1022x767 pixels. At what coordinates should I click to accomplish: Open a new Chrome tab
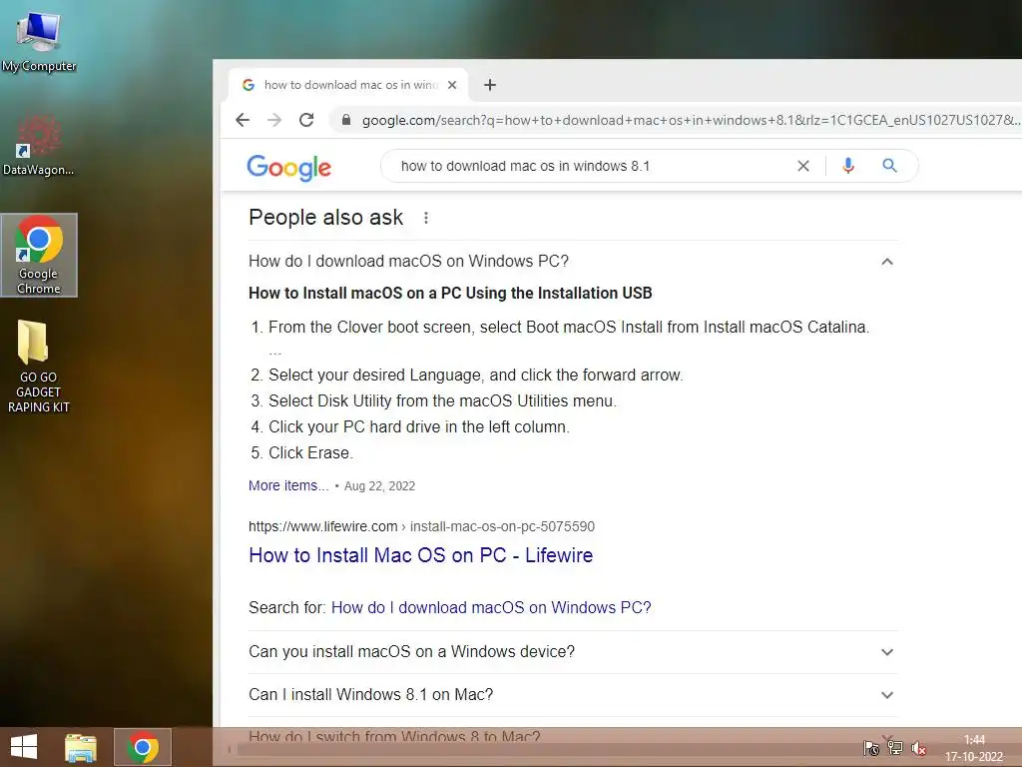pos(490,85)
